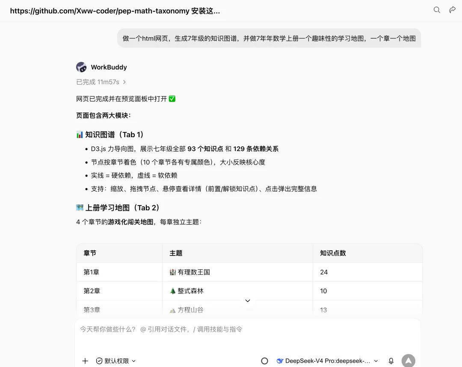Click the share arrow icon in the header
Viewport: 462px width, 367px height.
(x=452, y=10)
